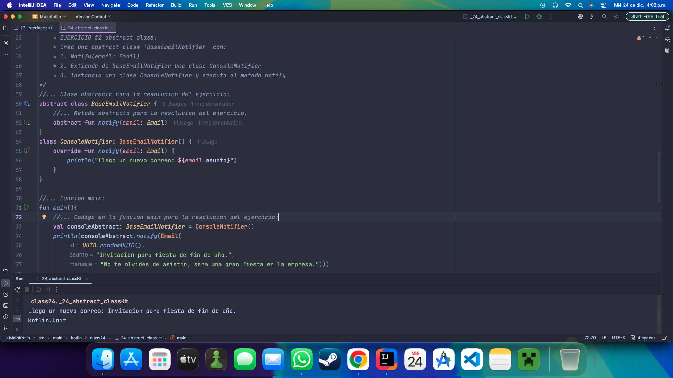The width and height of the screenshot is (673, 378).
Task: Click the main function run gutter icon
Action: point(27,208)
